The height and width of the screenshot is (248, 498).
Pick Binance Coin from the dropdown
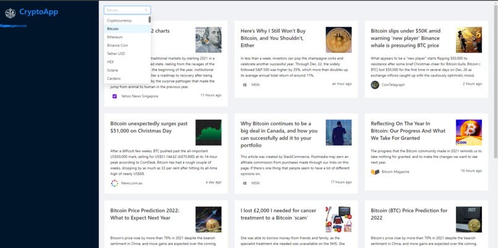coord(127,46)
